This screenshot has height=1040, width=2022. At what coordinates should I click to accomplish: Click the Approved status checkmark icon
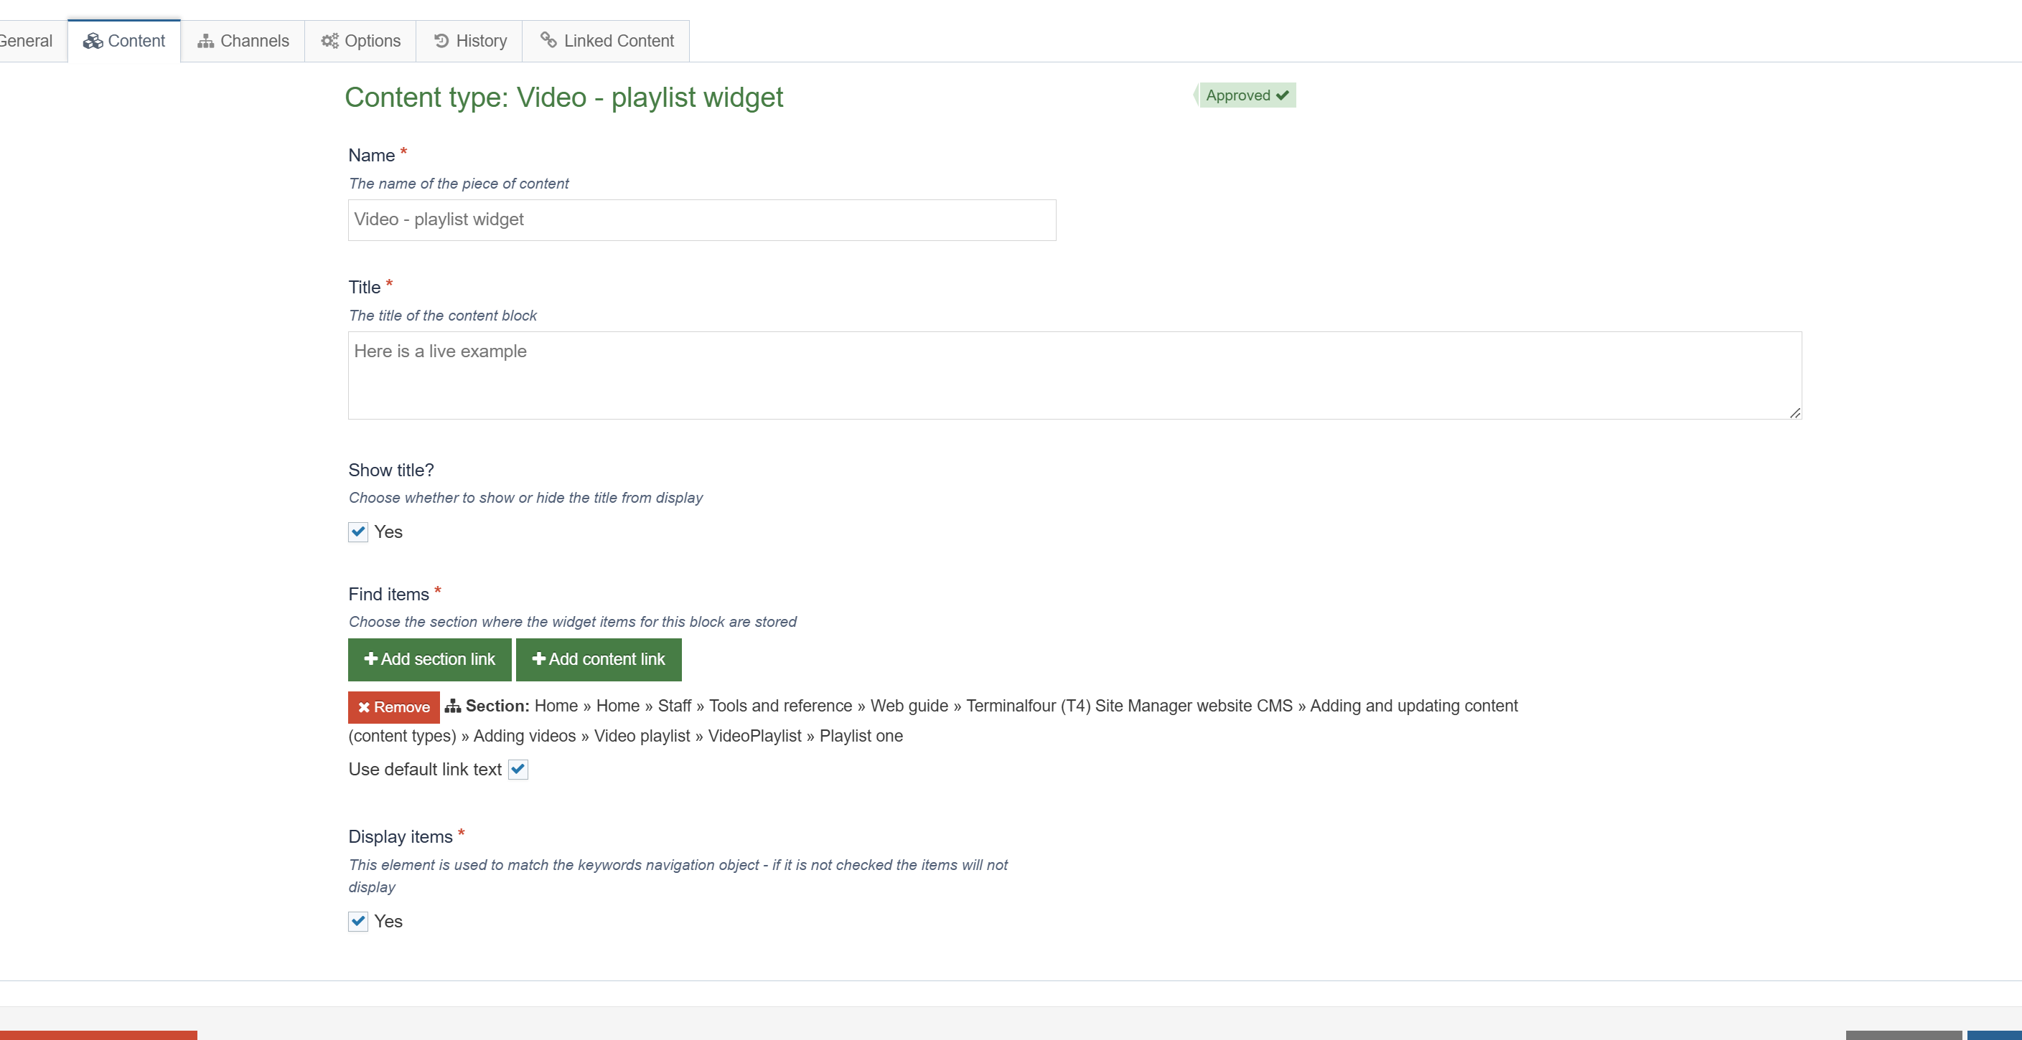1283,95
